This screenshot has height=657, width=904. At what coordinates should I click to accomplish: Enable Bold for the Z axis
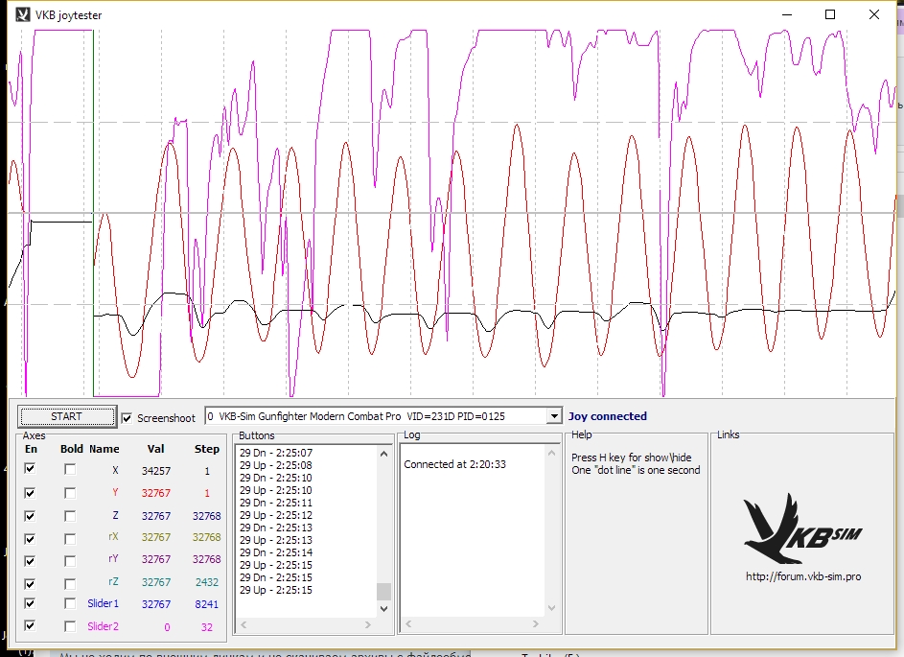tap(70, 515)
